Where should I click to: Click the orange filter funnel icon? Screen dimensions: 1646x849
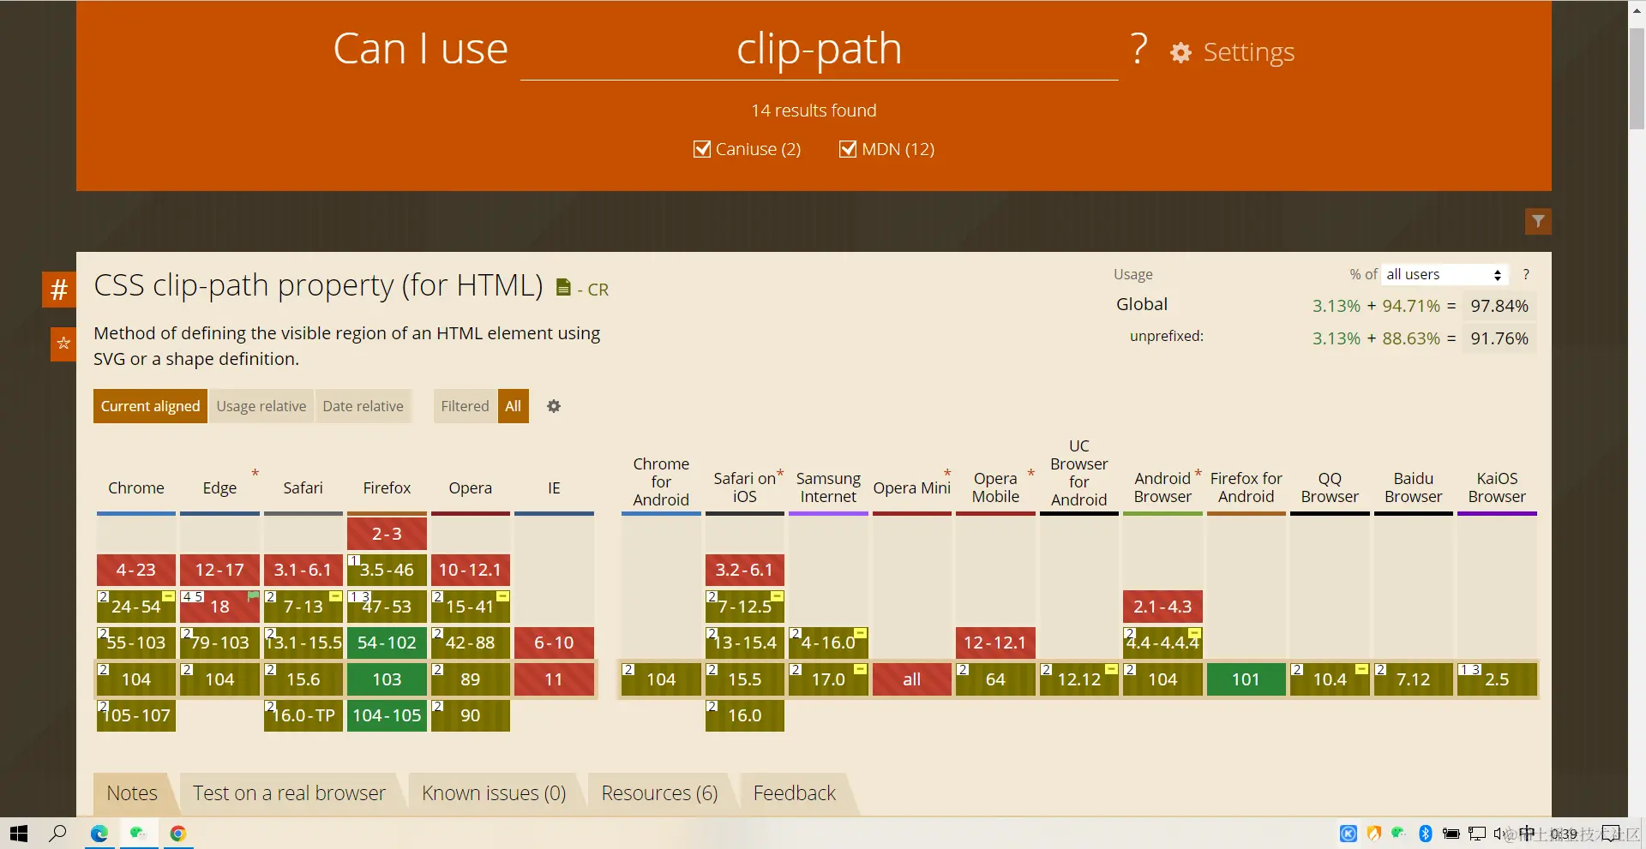coord(1538,221)
